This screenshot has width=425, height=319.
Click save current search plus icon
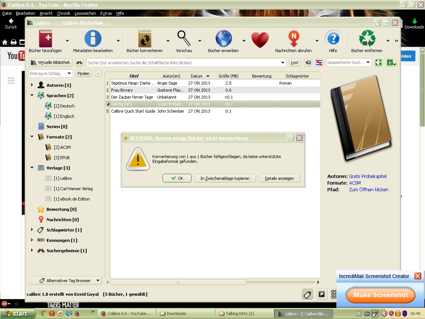point(391,62)
